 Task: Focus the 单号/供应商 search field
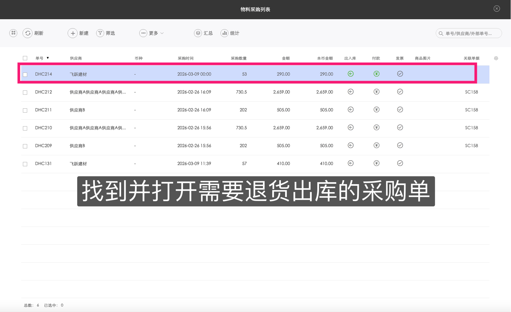coord(471,33)
